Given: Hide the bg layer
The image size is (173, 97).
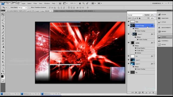Looking at the screenshot, I should (129, 72).
